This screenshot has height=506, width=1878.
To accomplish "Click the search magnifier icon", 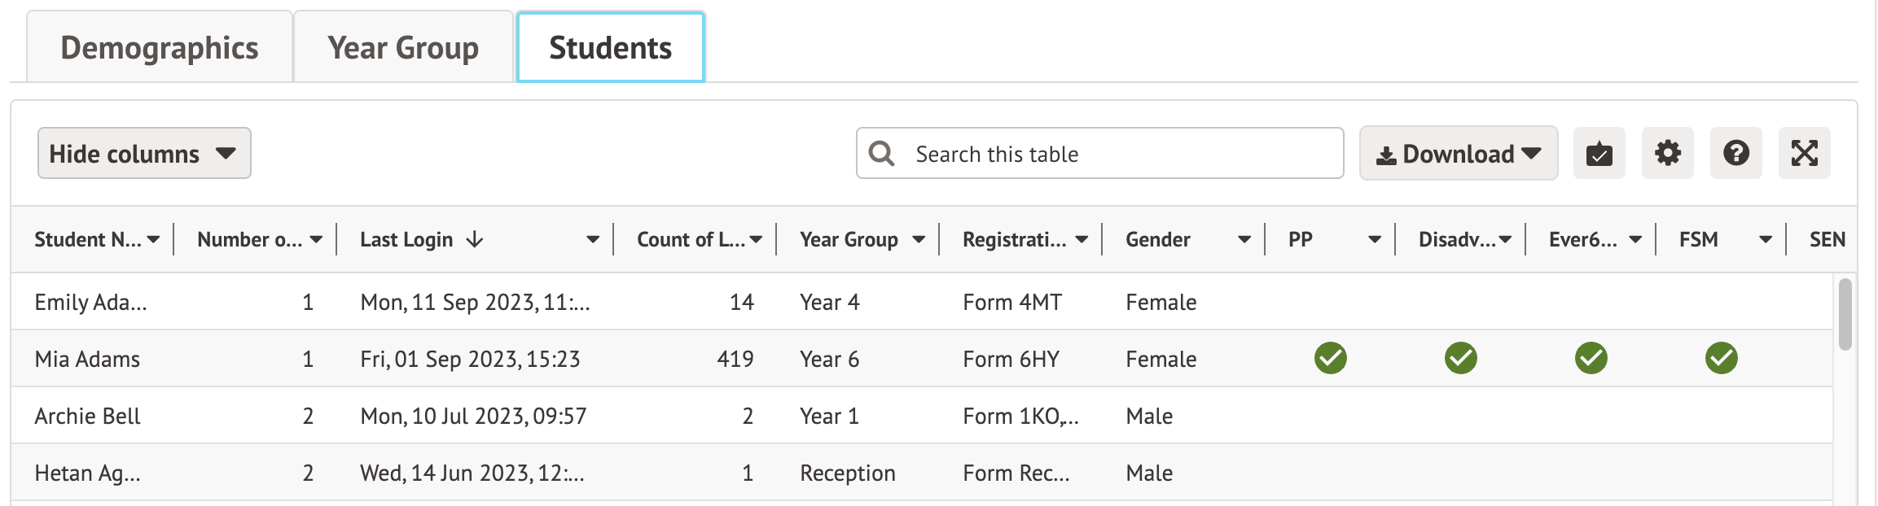I will pyautogui.click(x=881, y=153).
